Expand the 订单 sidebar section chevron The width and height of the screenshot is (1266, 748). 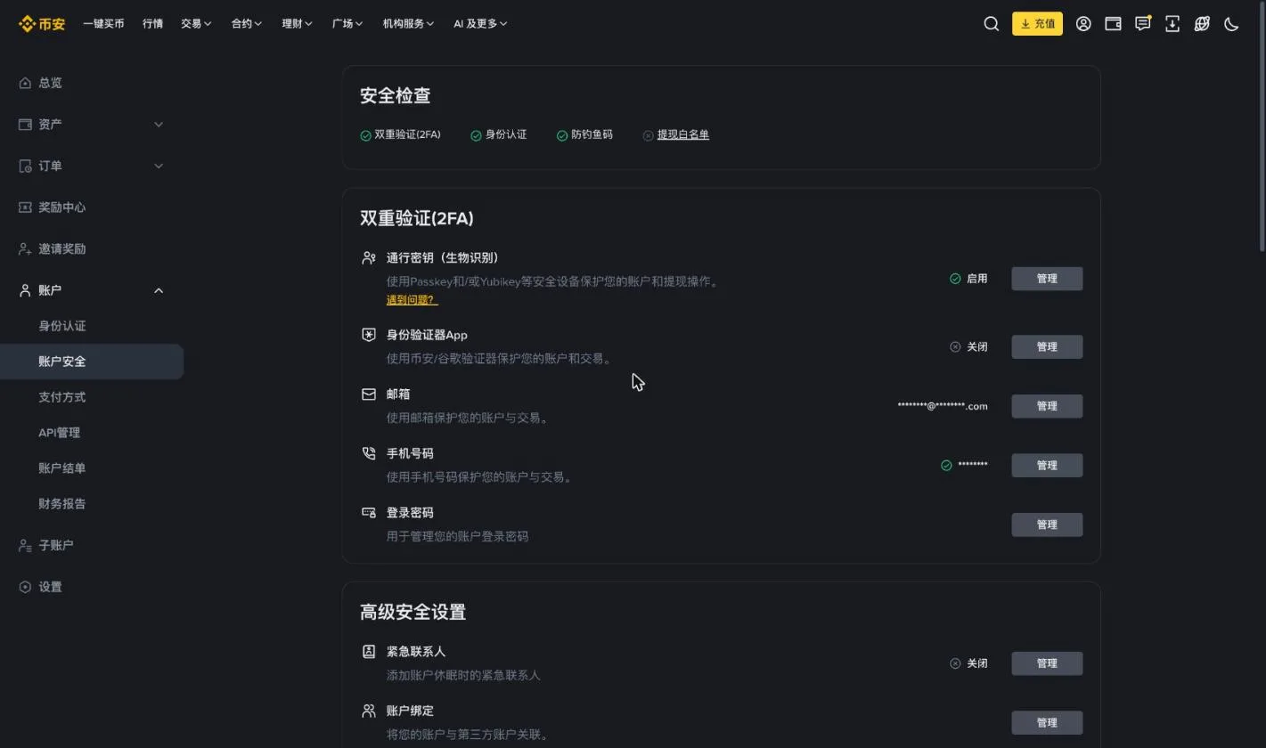coord(159,166)
